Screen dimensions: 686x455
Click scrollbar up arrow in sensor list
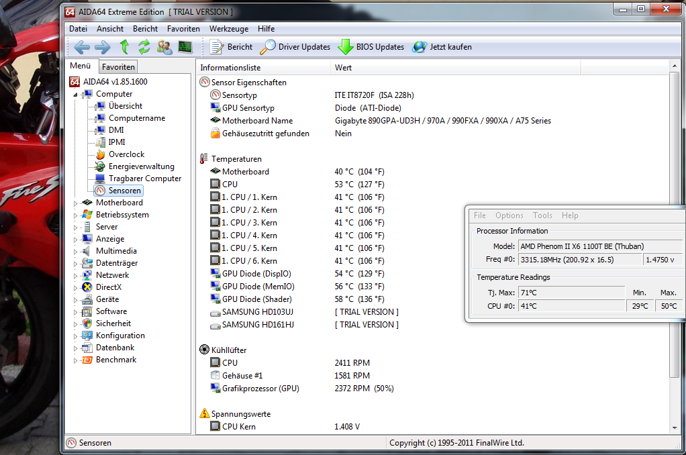674,66
